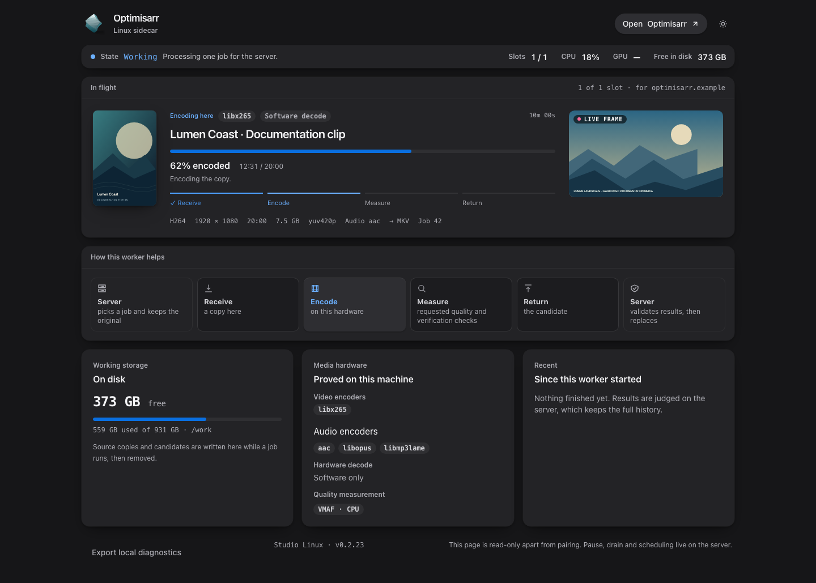Click the Software decode tag
Image resolution: width=816 pixels, height=583 pixels.
click(295, 116)
